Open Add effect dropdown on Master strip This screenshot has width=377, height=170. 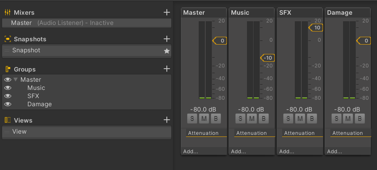click(x=191, y=151)
